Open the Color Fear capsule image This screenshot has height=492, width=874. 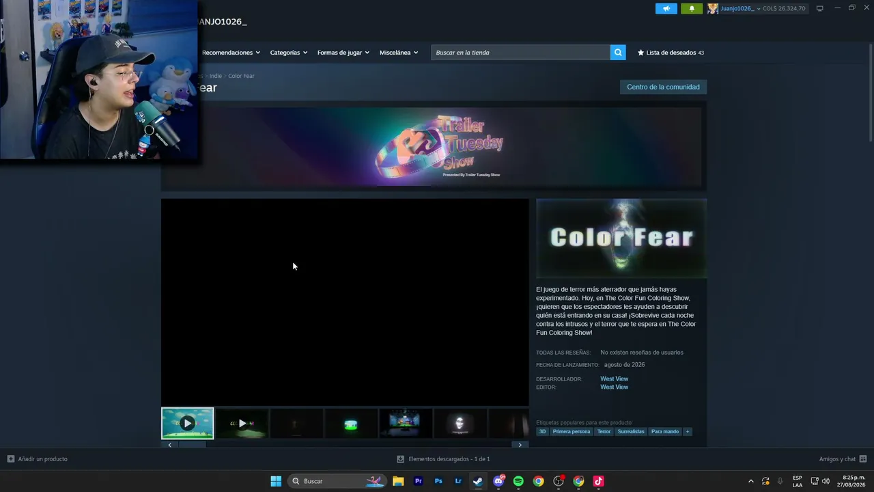coord(621,238)
